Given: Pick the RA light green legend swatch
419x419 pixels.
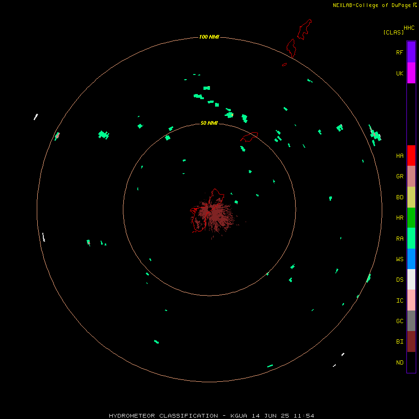Looking at the screenshot, I should (x=411, y=238).
